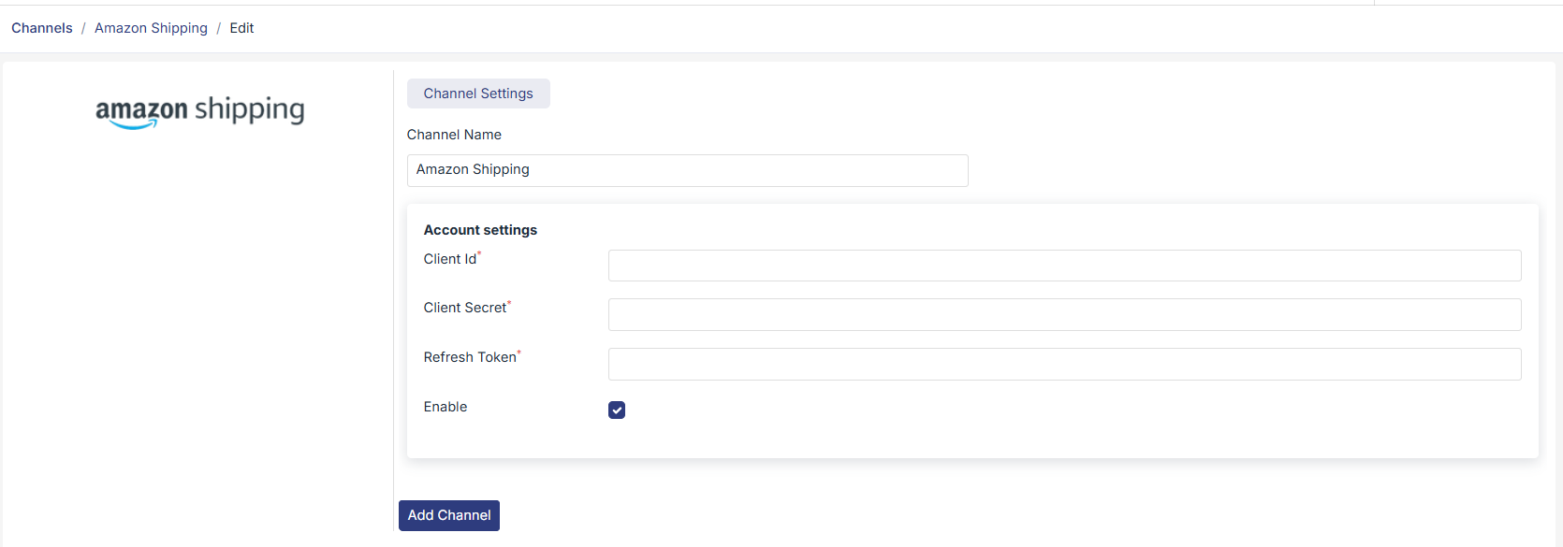Select the Client Secret input field
1563x547 pixels.
point(1064,314)
